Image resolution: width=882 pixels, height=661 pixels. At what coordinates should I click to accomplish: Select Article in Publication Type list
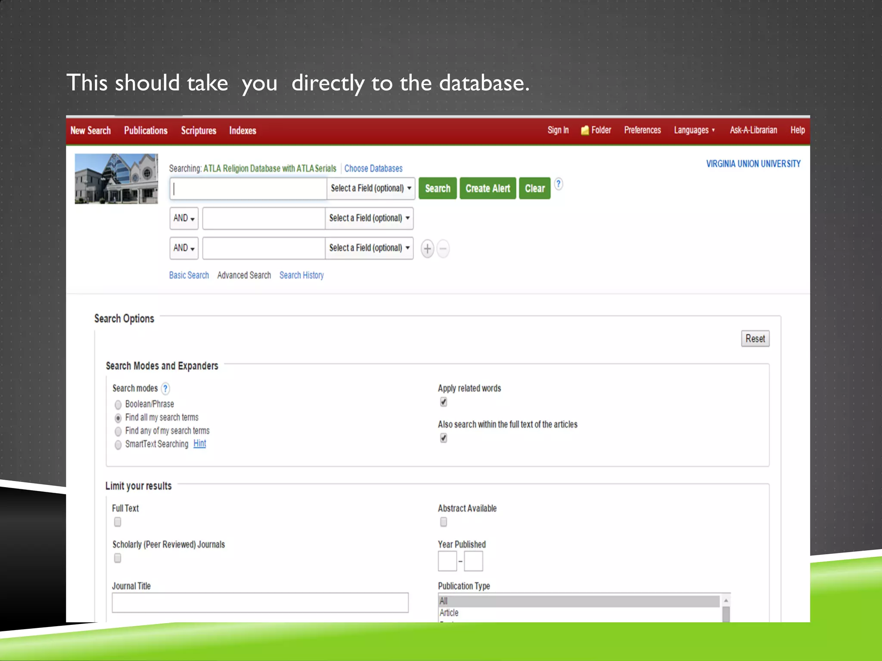coord(579,612)
